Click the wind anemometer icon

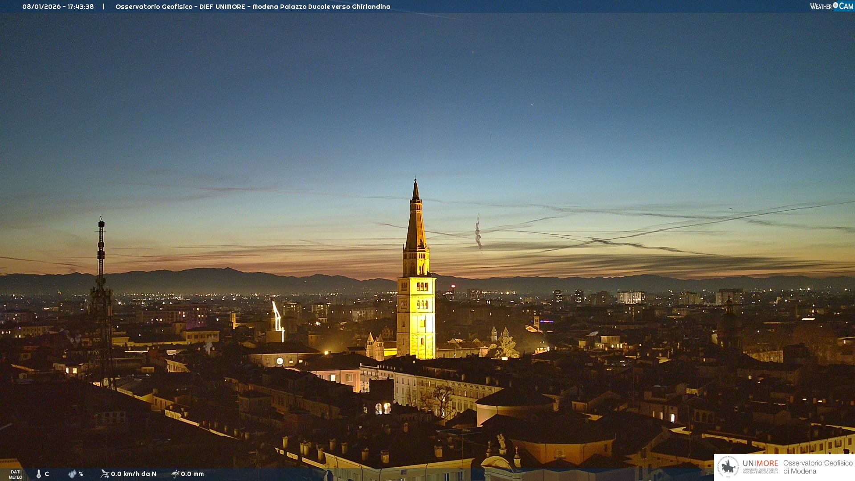click(105, 474)
